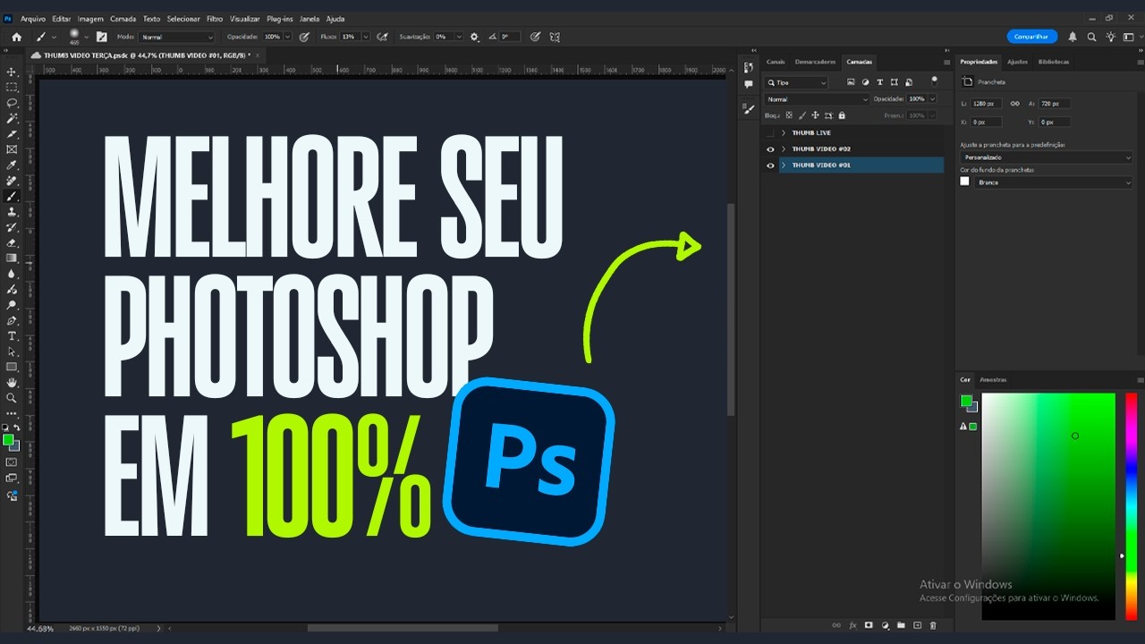Select the Gradient tool
The image size is (1145, 644).
[12, 258]
